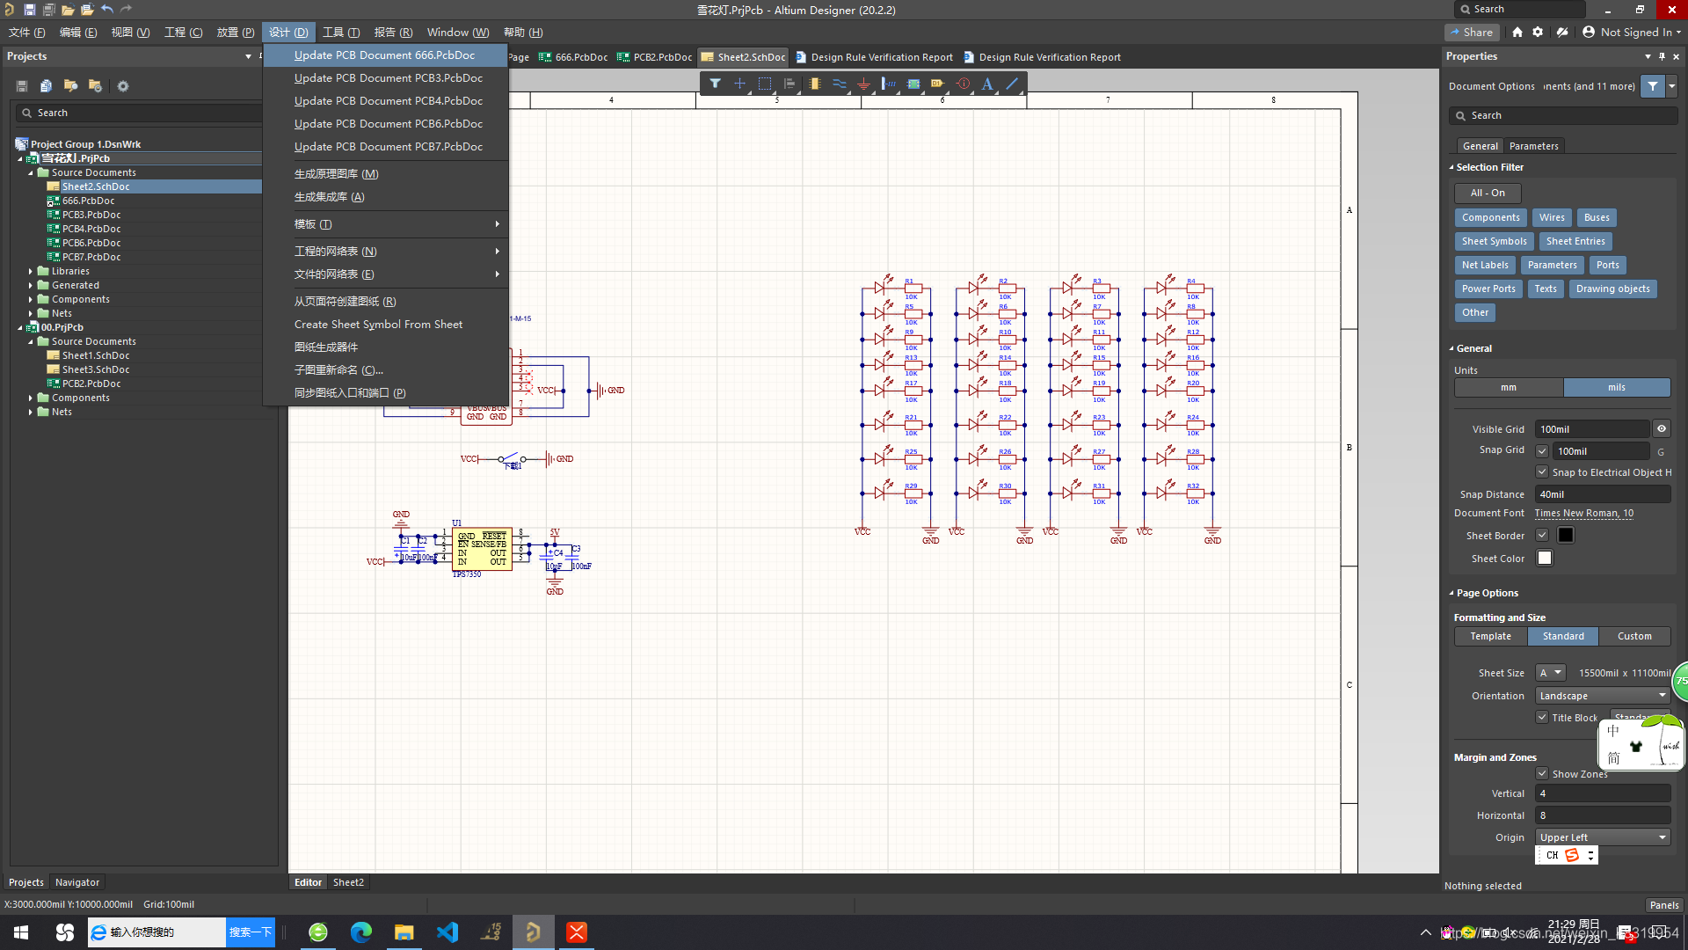Open the Not Signed In account dropdown

pyautogui.click(x=1632, y=33)
